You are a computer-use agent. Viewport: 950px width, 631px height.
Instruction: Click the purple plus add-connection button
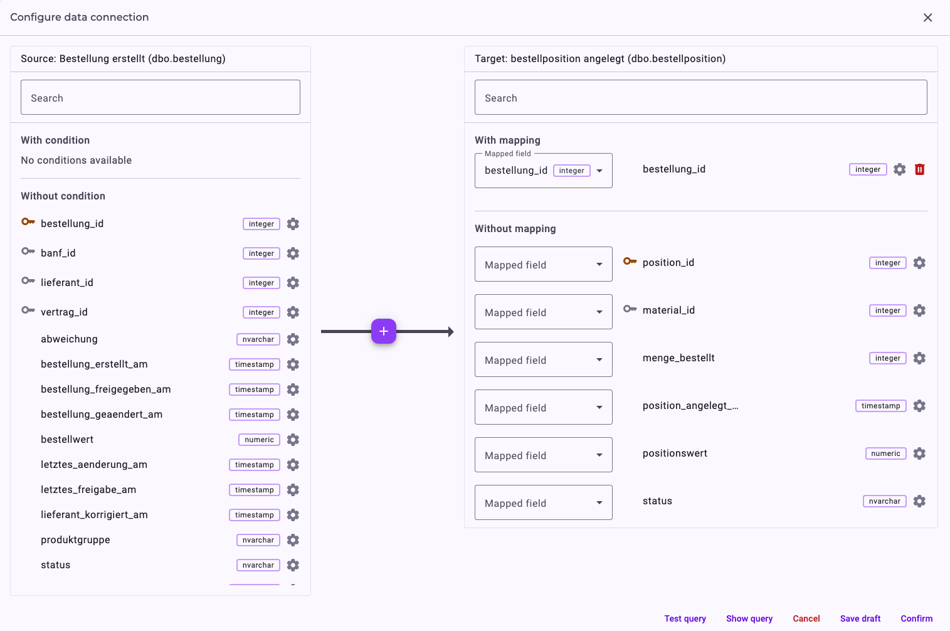[384, 331]
